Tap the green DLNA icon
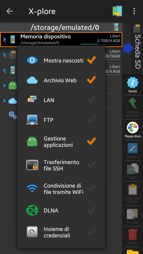The height and width of the screenshot is (254, 143). tap(32, 210)
